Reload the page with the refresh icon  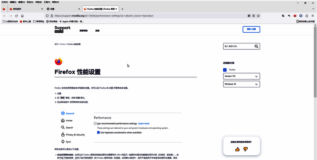[17, 16]
